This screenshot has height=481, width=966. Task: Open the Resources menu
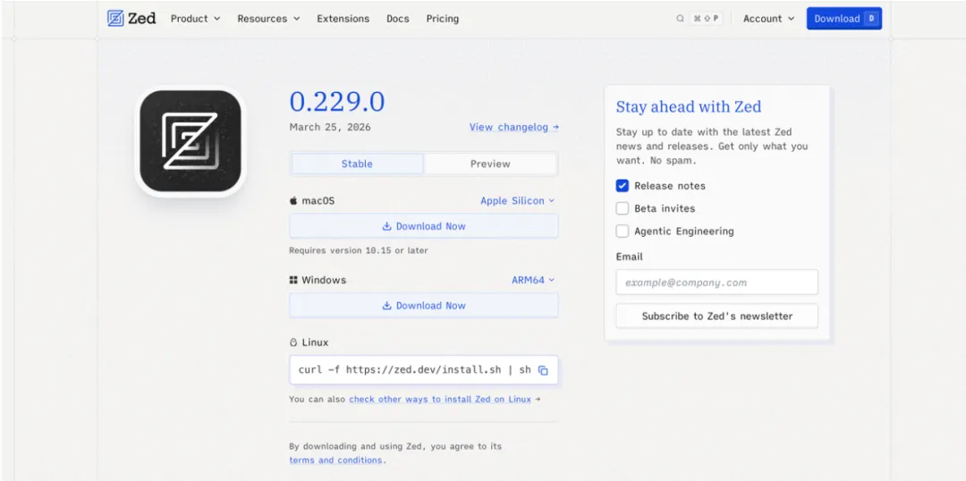click(268, 19)
